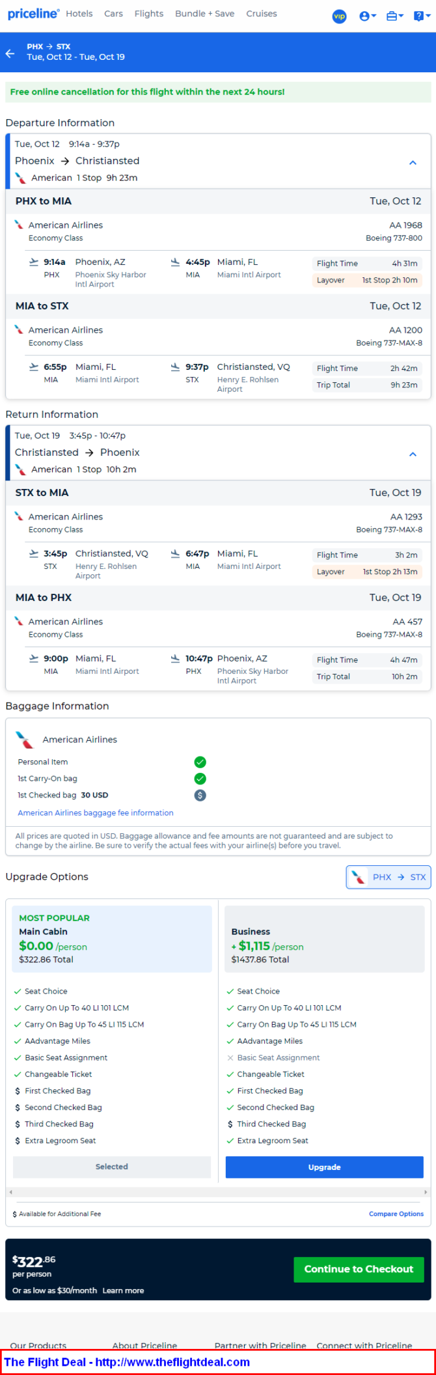This screenshot has width=436, height=1375.
Task: Collapse the departure flight details chevron
Action: click(x=413, y=163)
